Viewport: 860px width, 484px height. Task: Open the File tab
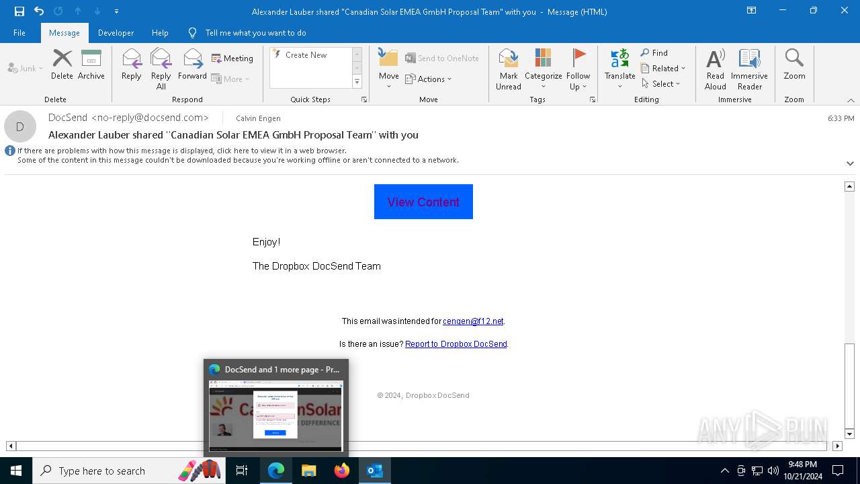(19, 33)
